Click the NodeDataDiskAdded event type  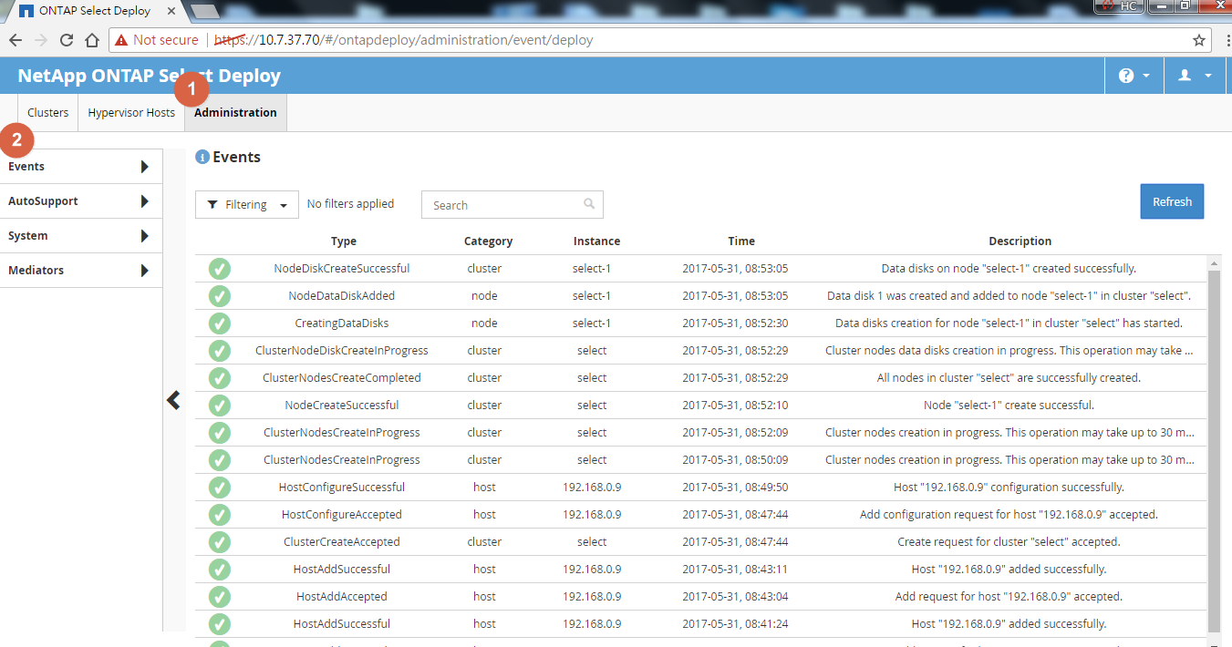point(342,296)
